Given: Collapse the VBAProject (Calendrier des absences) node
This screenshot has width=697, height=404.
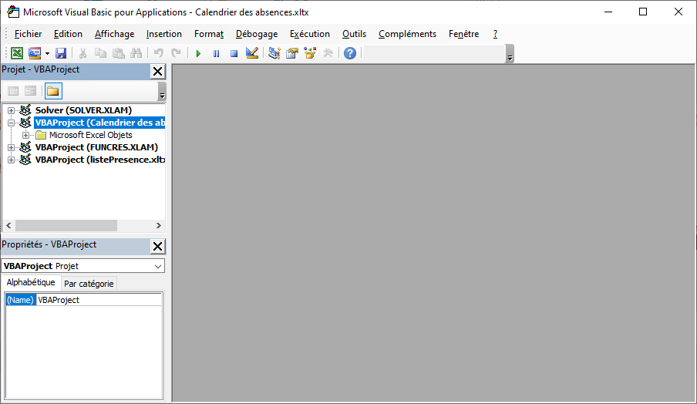Looking at the screenshot, I should coord(11,123).
